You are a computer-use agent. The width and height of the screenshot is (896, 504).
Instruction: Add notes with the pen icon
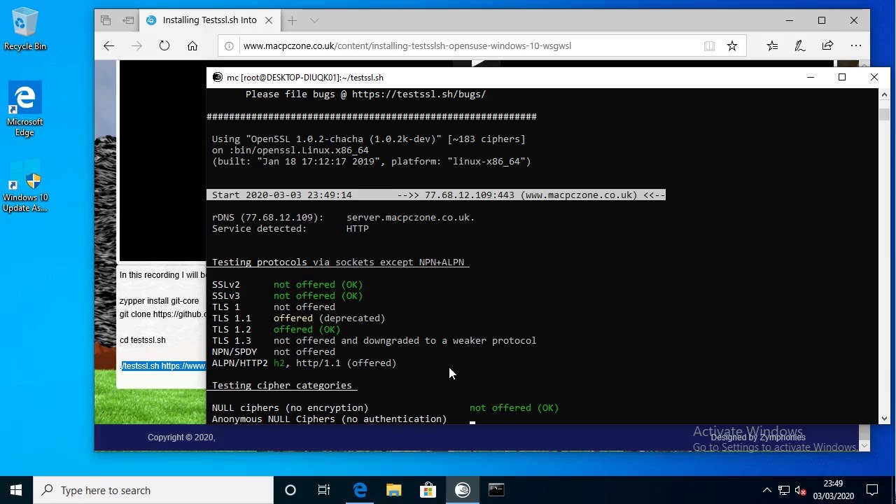799,45
